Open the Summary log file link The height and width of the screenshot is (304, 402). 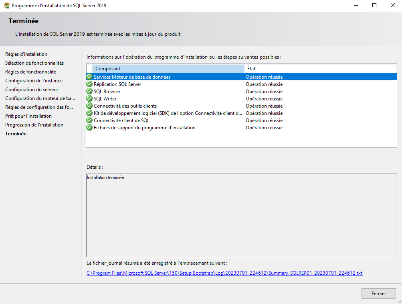tap(224, 273)
